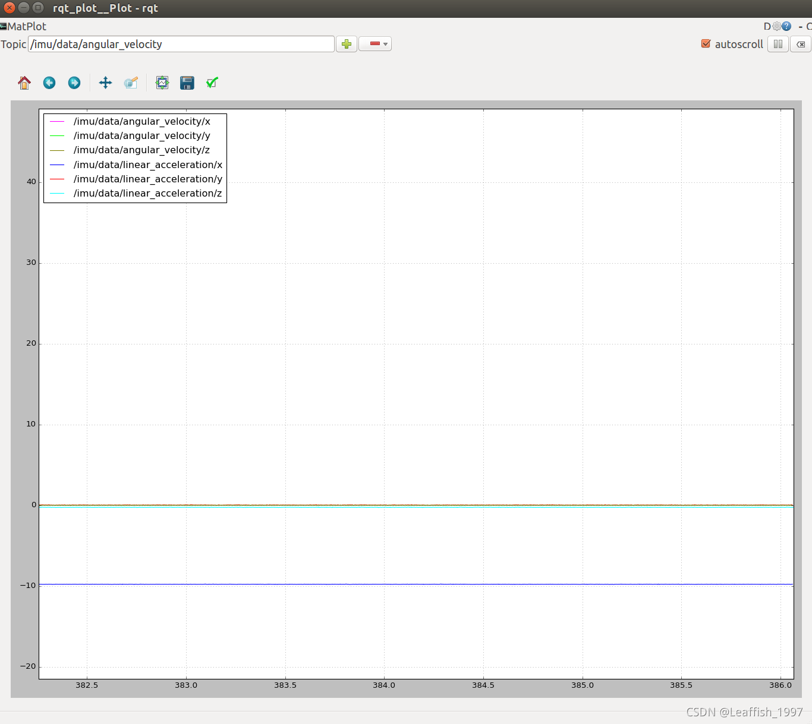Select the Pan axes tool
This screenshot has height=724, width=812.
click(x=106, y=83)
